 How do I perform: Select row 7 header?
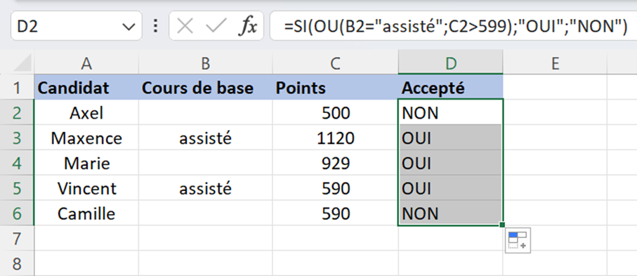[17, 239]
